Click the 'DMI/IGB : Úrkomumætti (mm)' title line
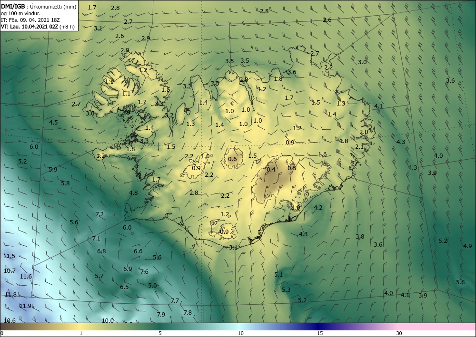This screenshot has width=476, height=337. [39, 6]
